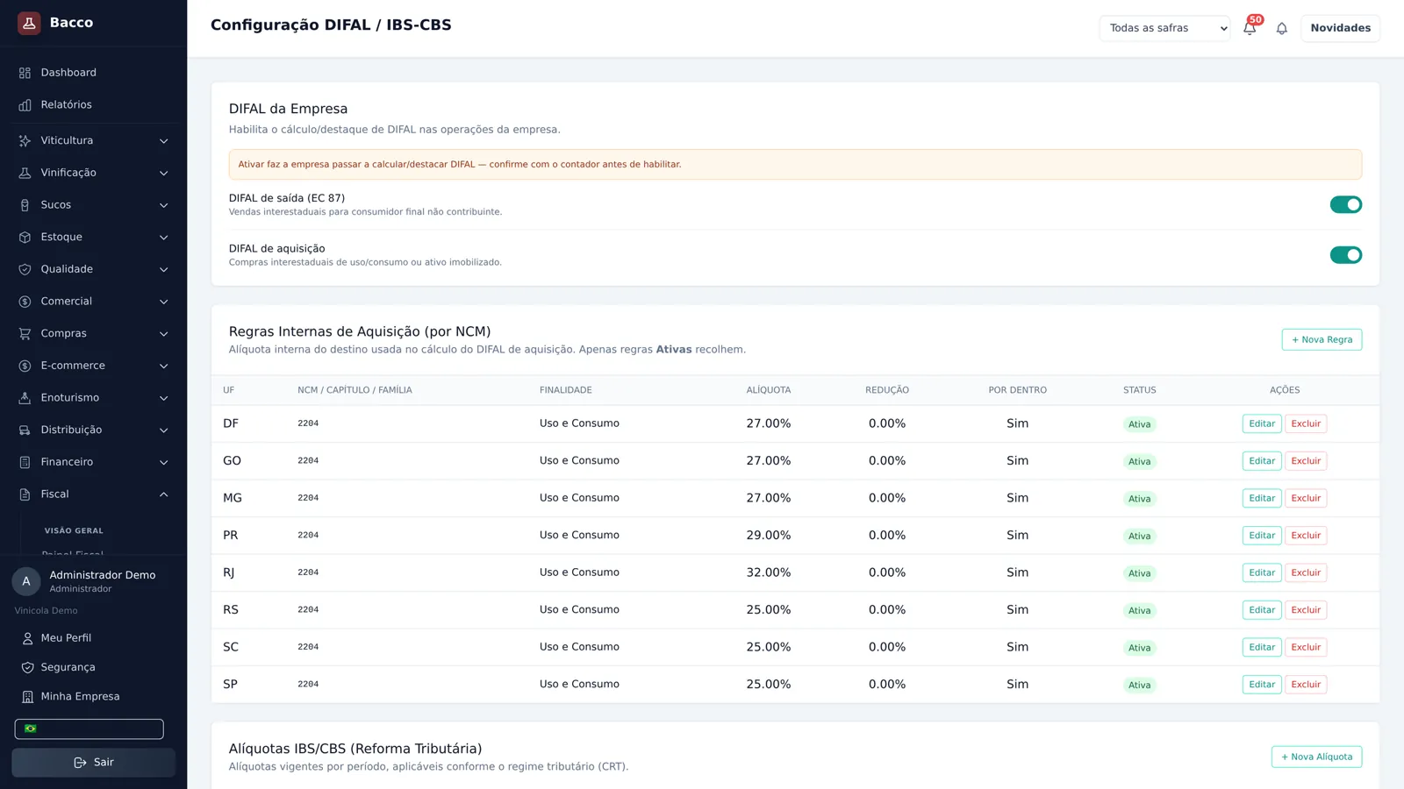The image size is (1404, 789).
Task: Delete the GO acquisition rule
Action: pyautogui.click(x=1306, y=461)
